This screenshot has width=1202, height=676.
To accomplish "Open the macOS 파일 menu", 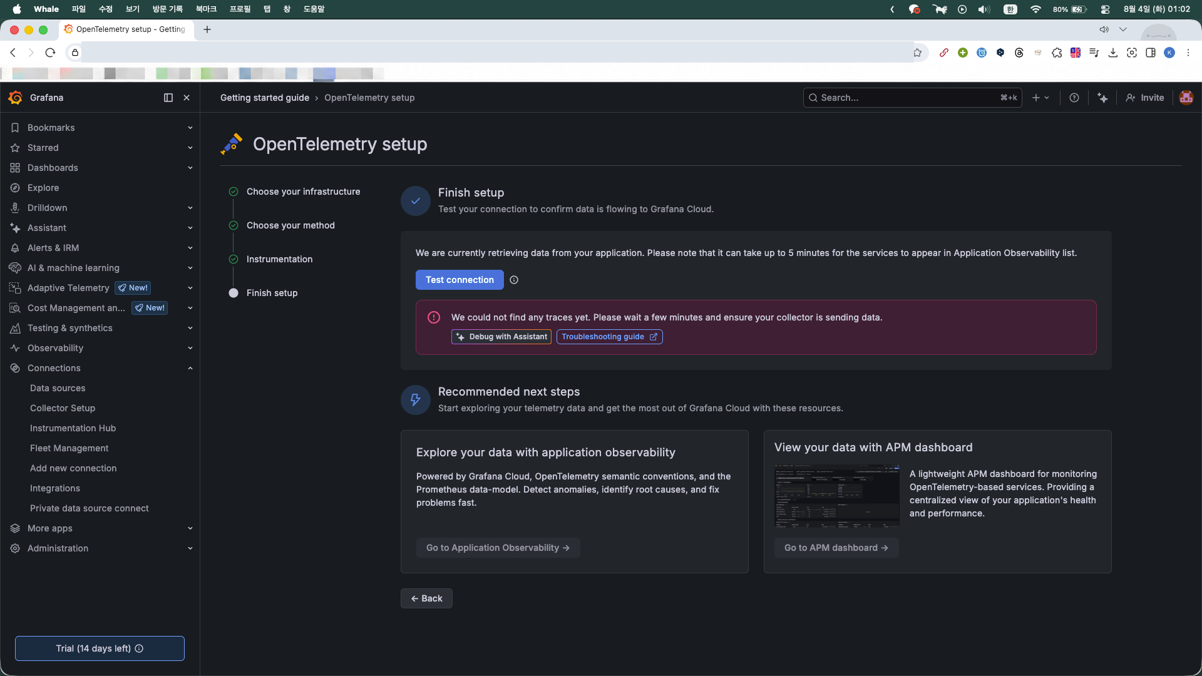I will (78, 9).
